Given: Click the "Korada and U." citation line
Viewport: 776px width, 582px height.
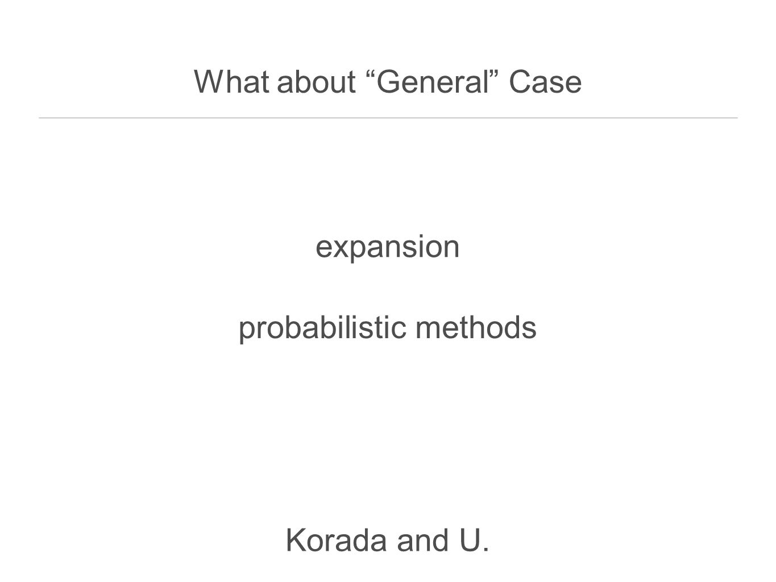Looking at the screenshot, I should pos(388,540).
